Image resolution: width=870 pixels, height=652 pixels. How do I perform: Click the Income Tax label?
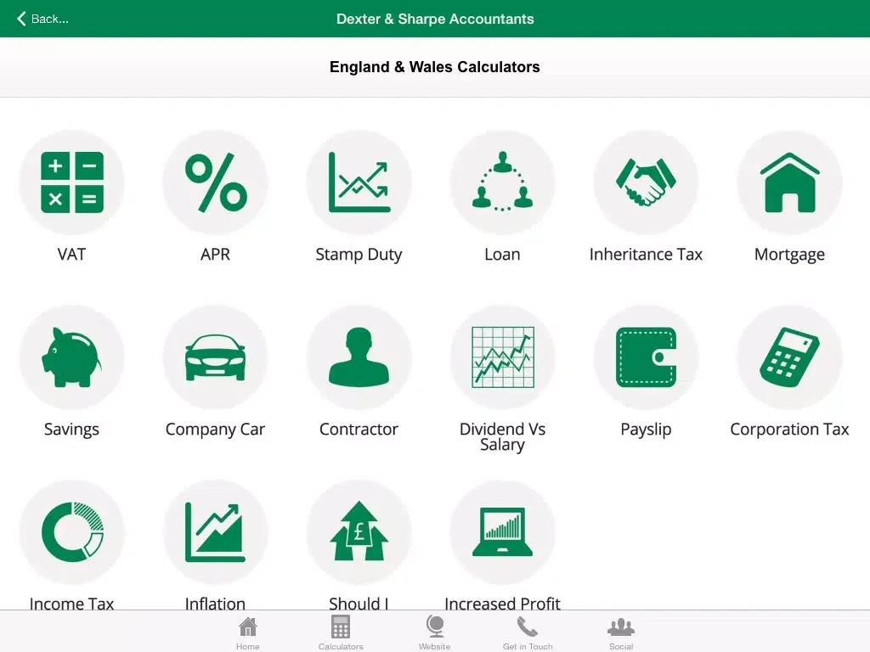click(x=71, y=603)
